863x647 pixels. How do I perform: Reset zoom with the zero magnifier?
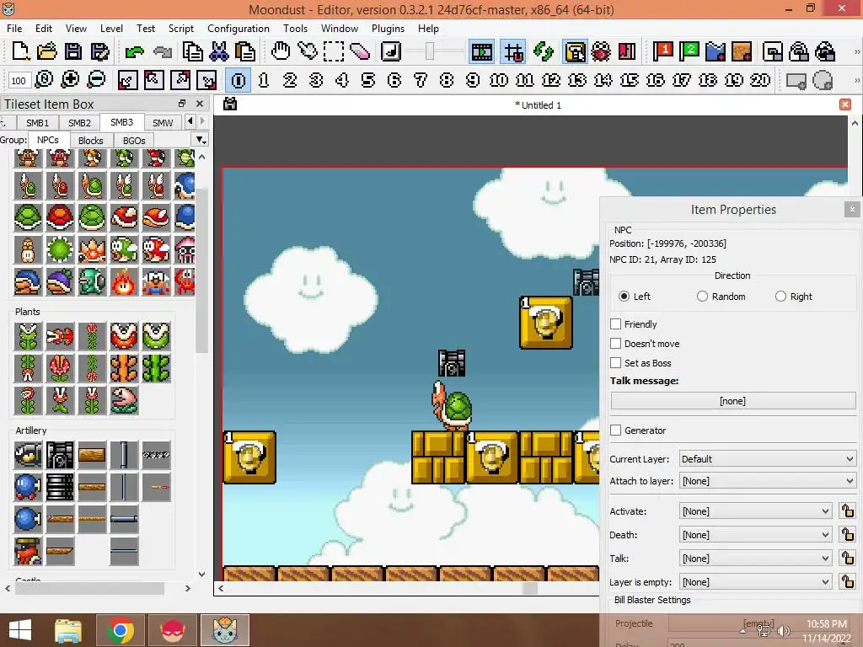44,80
